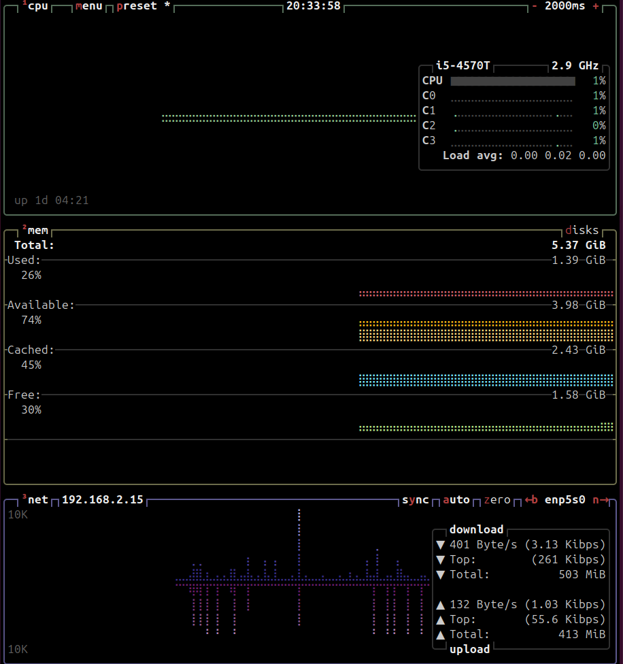Click the download Total triangle icon
The width and height of the screenshot is (623, 664).
[x=440, y=575]
